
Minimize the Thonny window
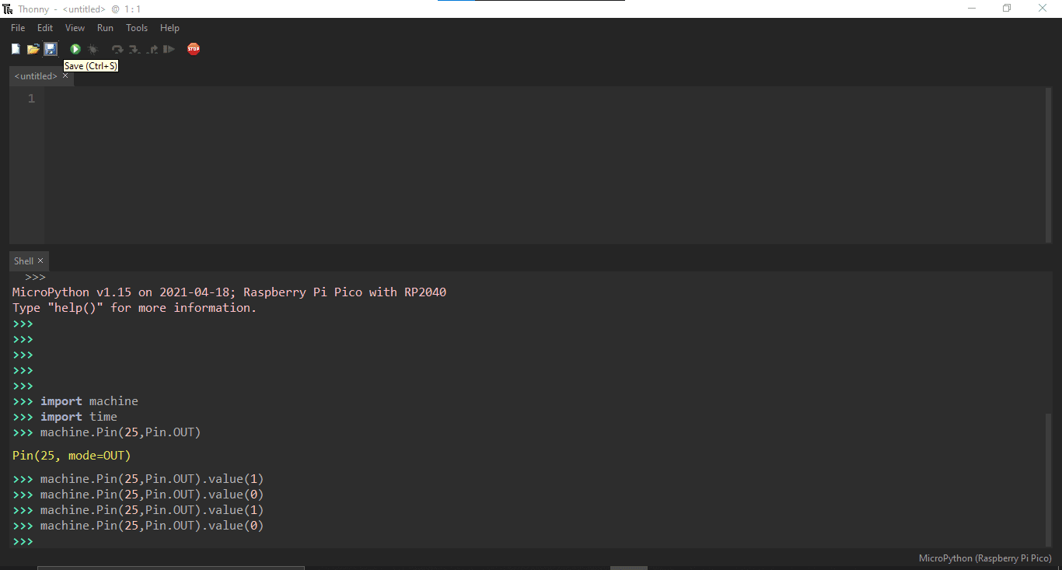pyautogui.click(x=972, y=9)
